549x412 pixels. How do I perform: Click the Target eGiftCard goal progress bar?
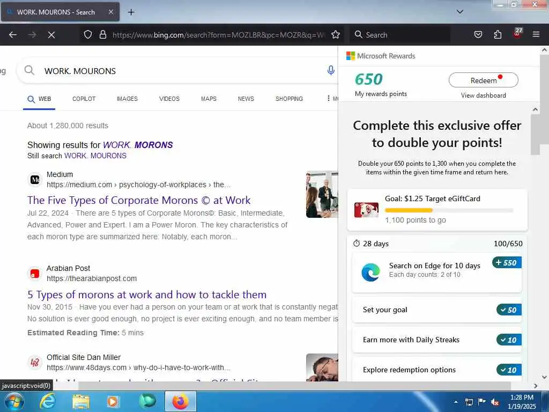[x=449, y=210]
